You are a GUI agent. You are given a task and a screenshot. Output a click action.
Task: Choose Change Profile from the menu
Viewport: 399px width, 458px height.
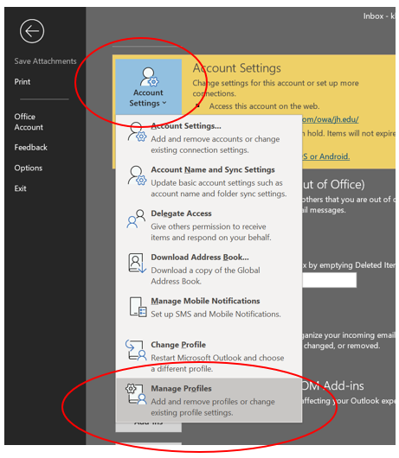pyautogui.click(x=209, y=356)
